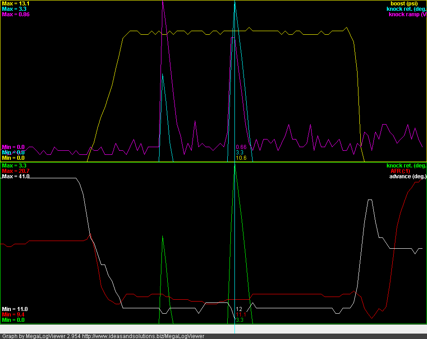Click the cursor marker on bottom timeline bar
Viewport: 427px width, 339px height.
click(x=235, y=329)
